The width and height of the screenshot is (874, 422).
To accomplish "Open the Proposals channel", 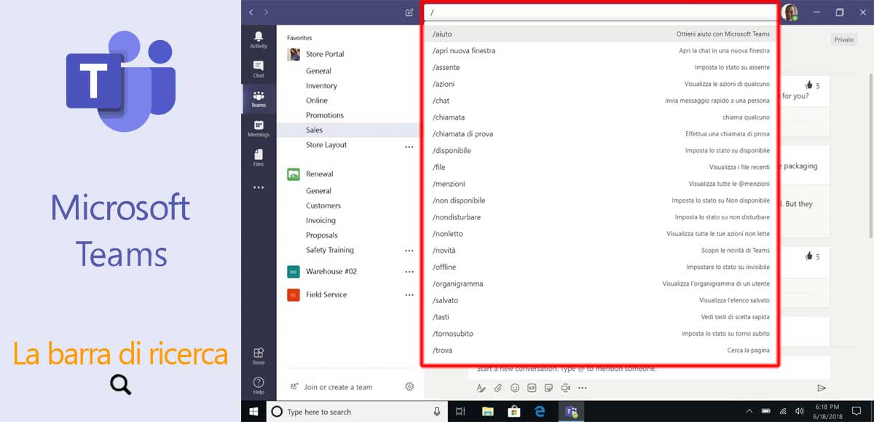I will [322, 235].
